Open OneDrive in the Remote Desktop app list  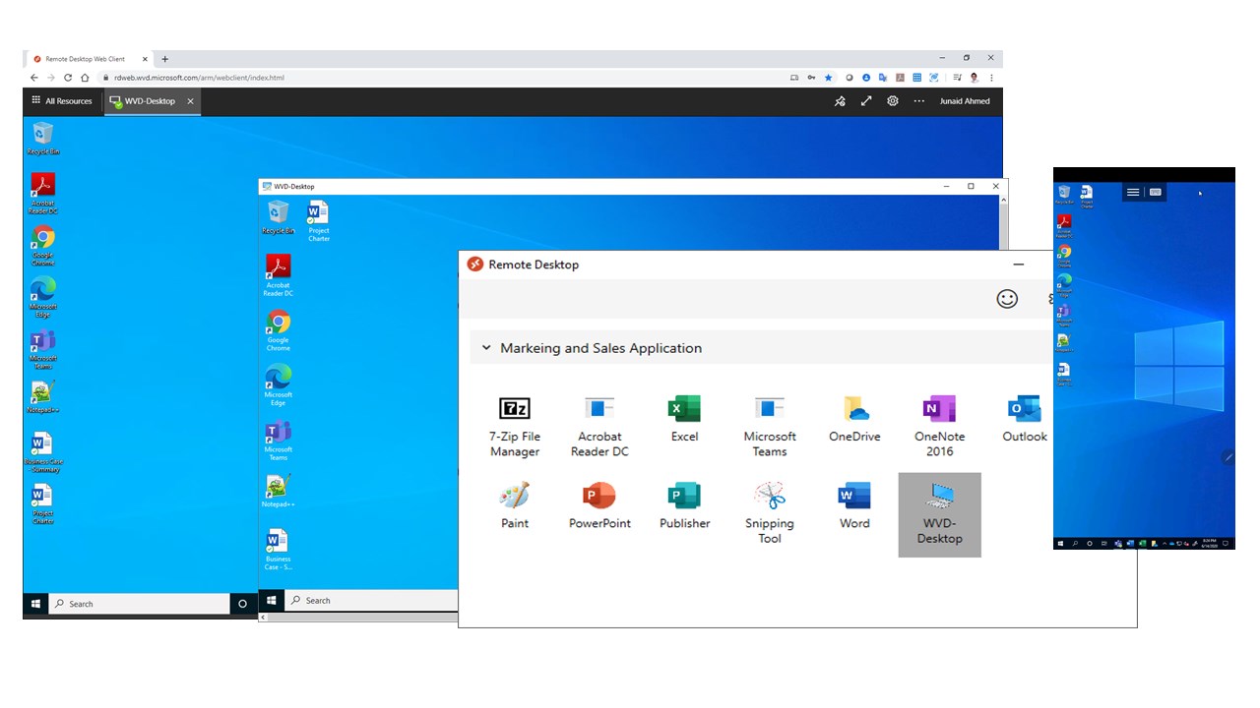[x=854, y=420]
